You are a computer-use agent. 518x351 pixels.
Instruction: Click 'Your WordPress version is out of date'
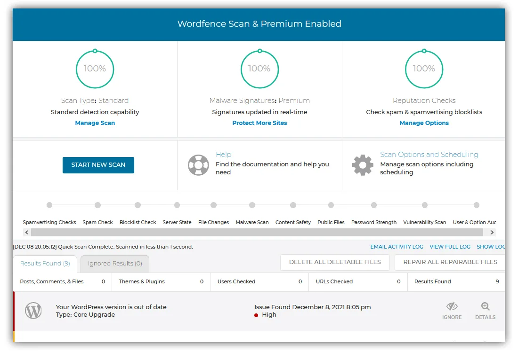(x=111, y=307)
